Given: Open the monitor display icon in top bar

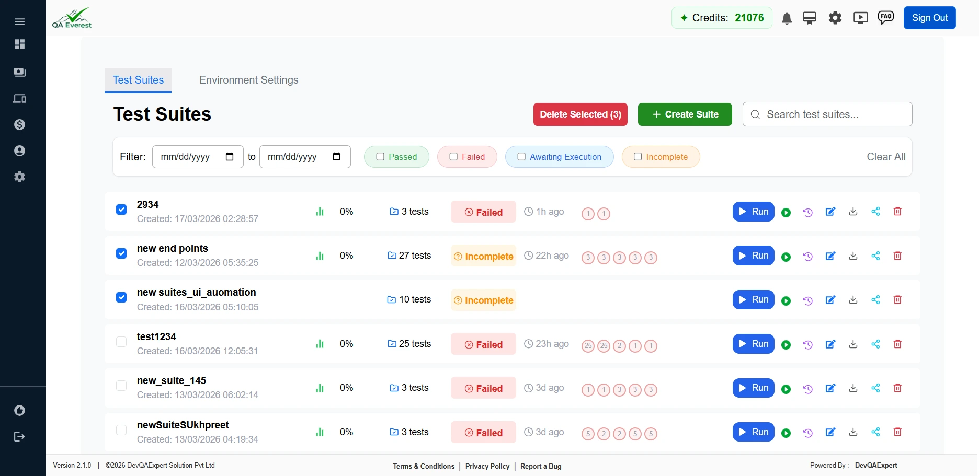Looking at the screenshot, I should 810,18.
